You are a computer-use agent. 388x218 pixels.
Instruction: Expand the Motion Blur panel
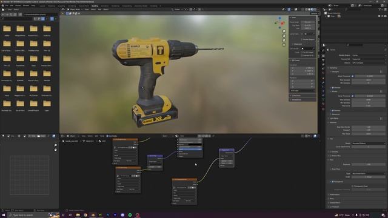click(336, 156)
